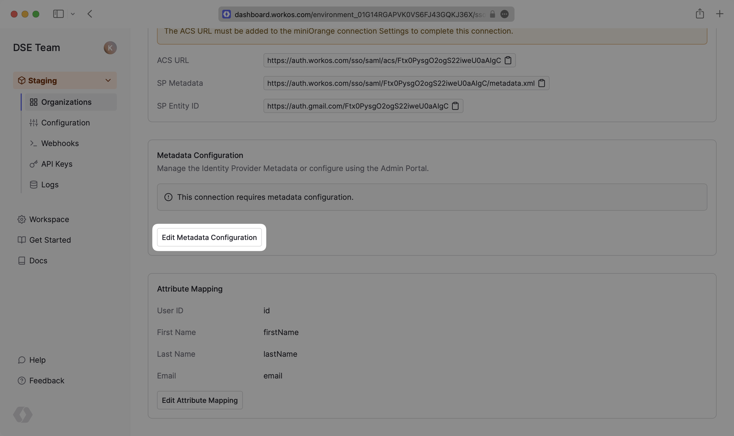The height and width of the screenshot is (436, 734).
Task: Open sidebar options chevron in toolbar
Action: (73, 14)
